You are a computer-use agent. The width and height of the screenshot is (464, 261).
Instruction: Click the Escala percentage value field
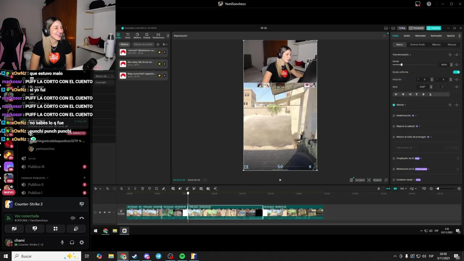[x=444, y=65]
